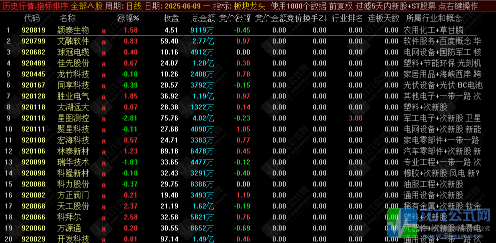Select stock code 920799
The height and width of the screenshot is (243, 496).
(x=33, y=41)
